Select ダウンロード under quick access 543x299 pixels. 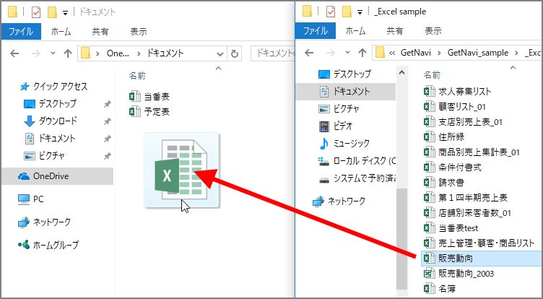58,121
